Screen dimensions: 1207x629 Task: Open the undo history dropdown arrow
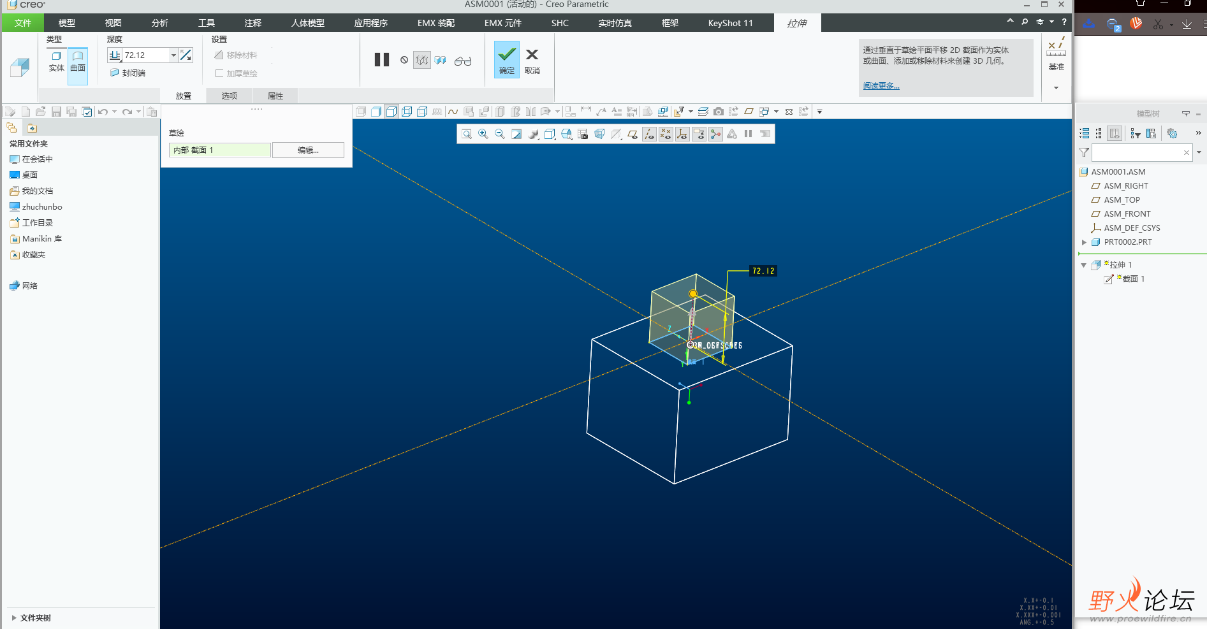[114, 112]
